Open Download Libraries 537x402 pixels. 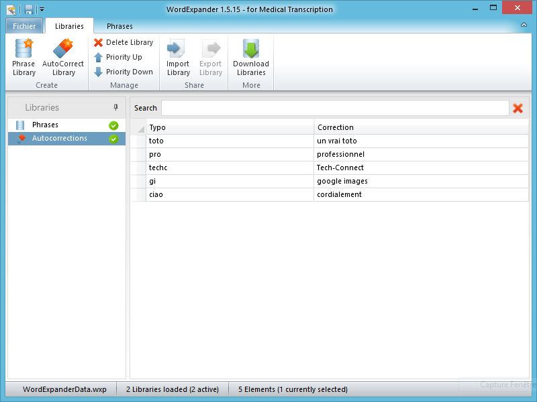click(x=251, y=58)
